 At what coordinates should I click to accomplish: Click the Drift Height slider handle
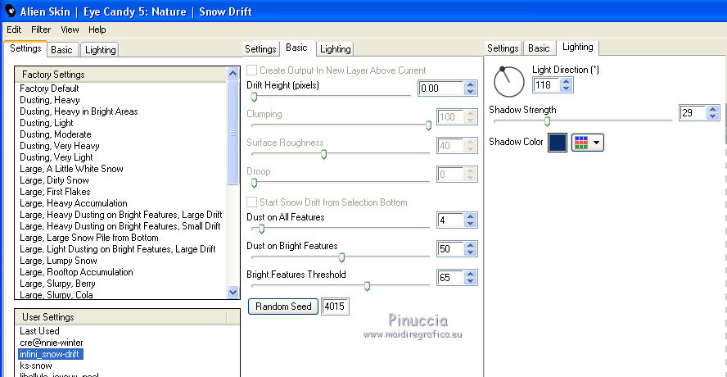tap(254, 97)
